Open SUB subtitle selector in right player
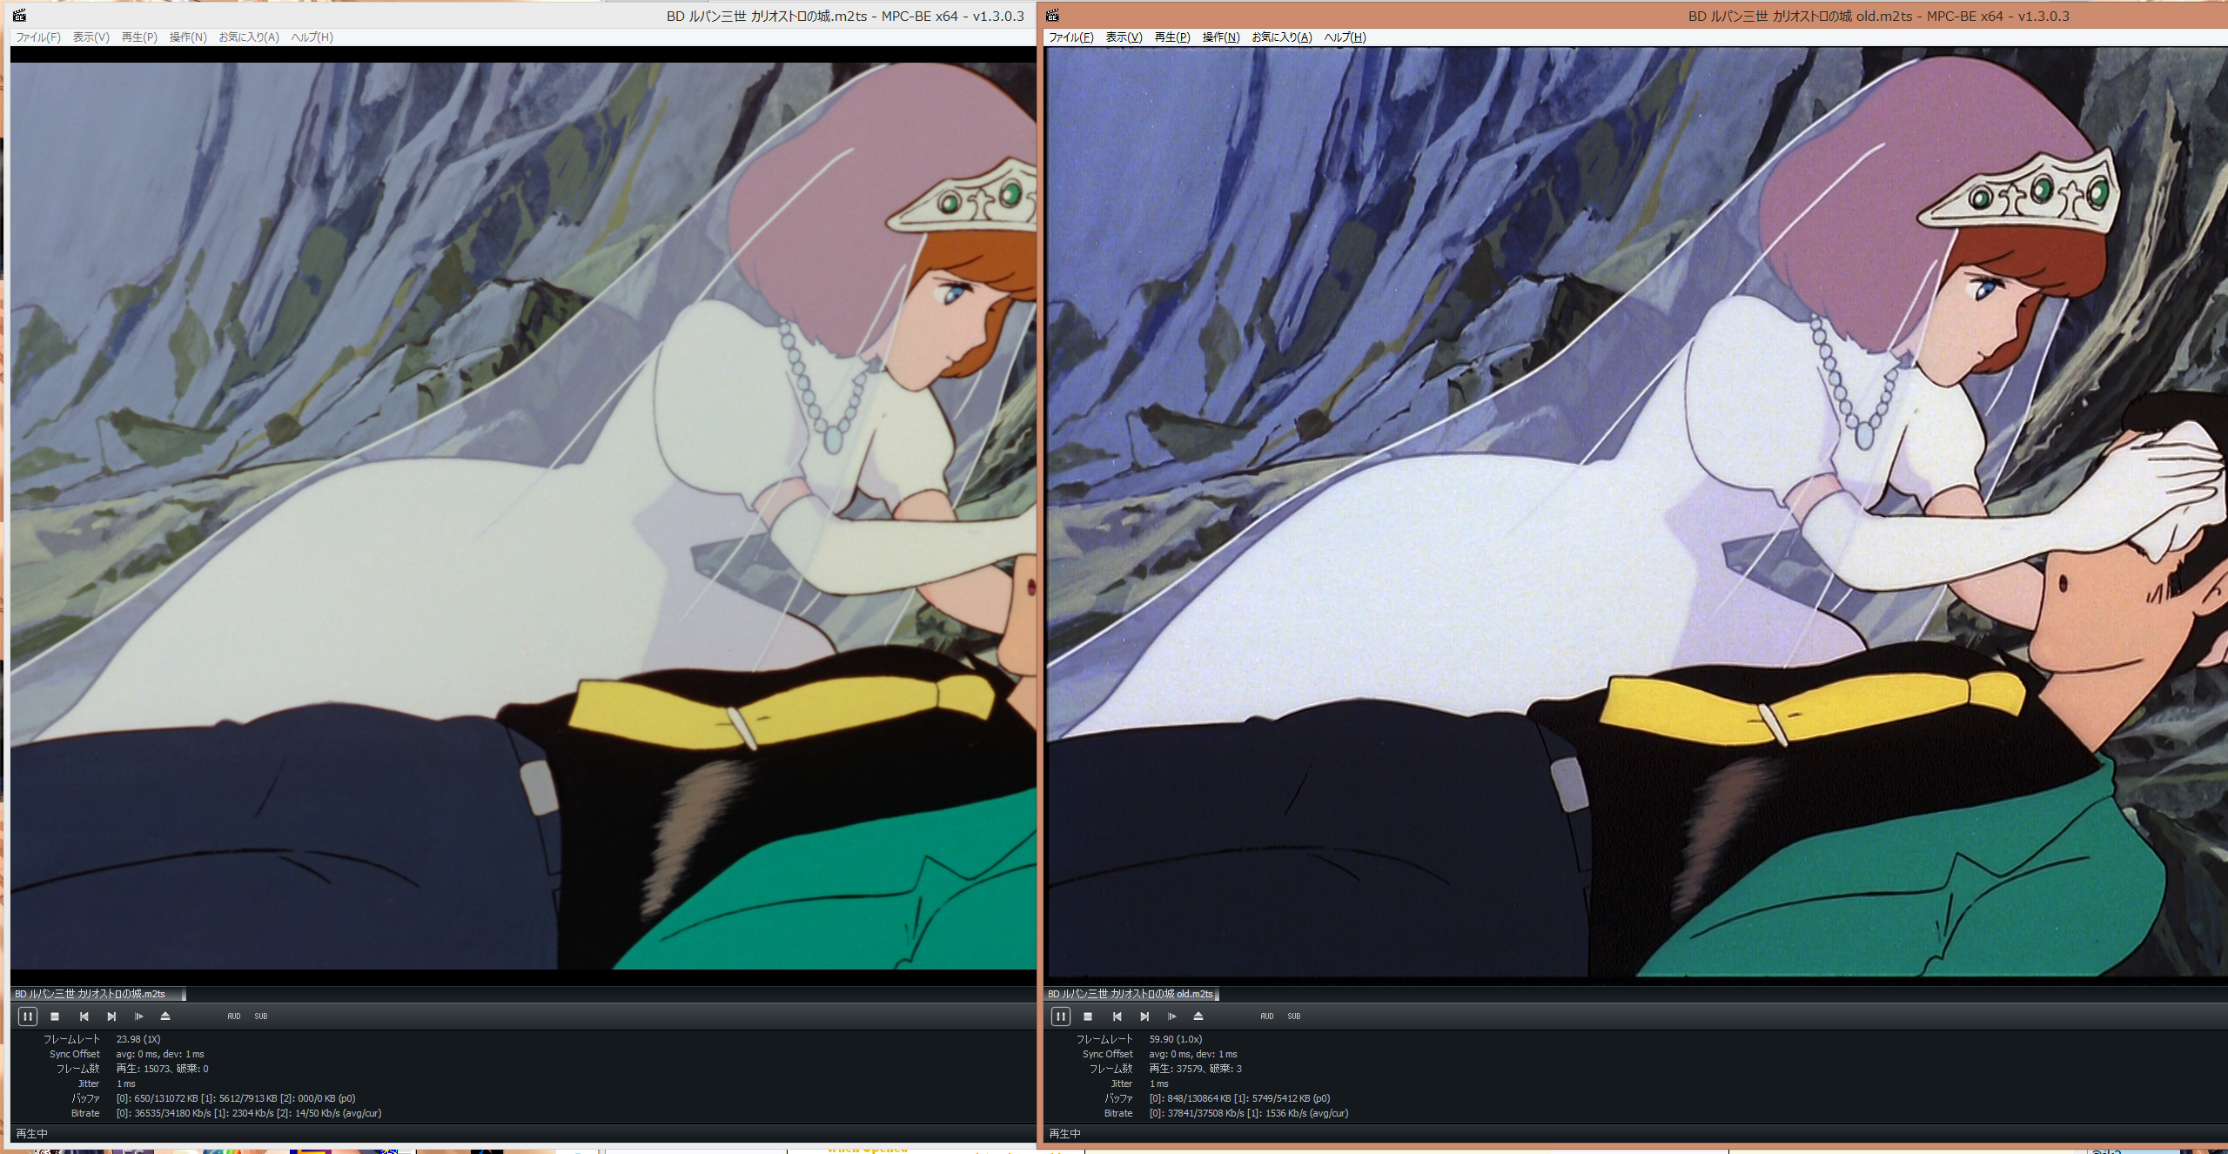This screenshot has height=1154, width=2228. (1294, 1016)
